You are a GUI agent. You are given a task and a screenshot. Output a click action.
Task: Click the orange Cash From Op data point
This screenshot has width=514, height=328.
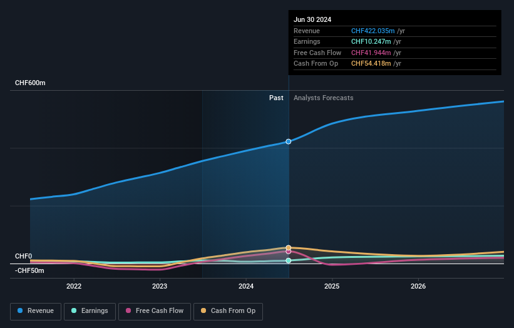coord(289,247)
